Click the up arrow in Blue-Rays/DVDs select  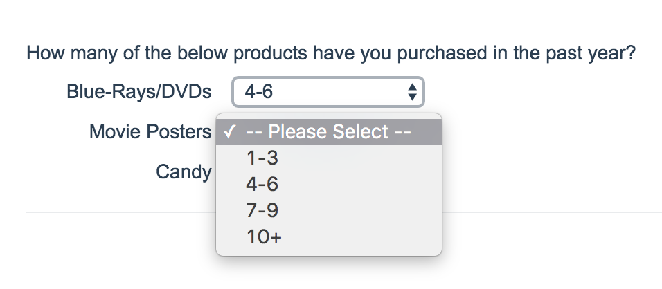412,87
